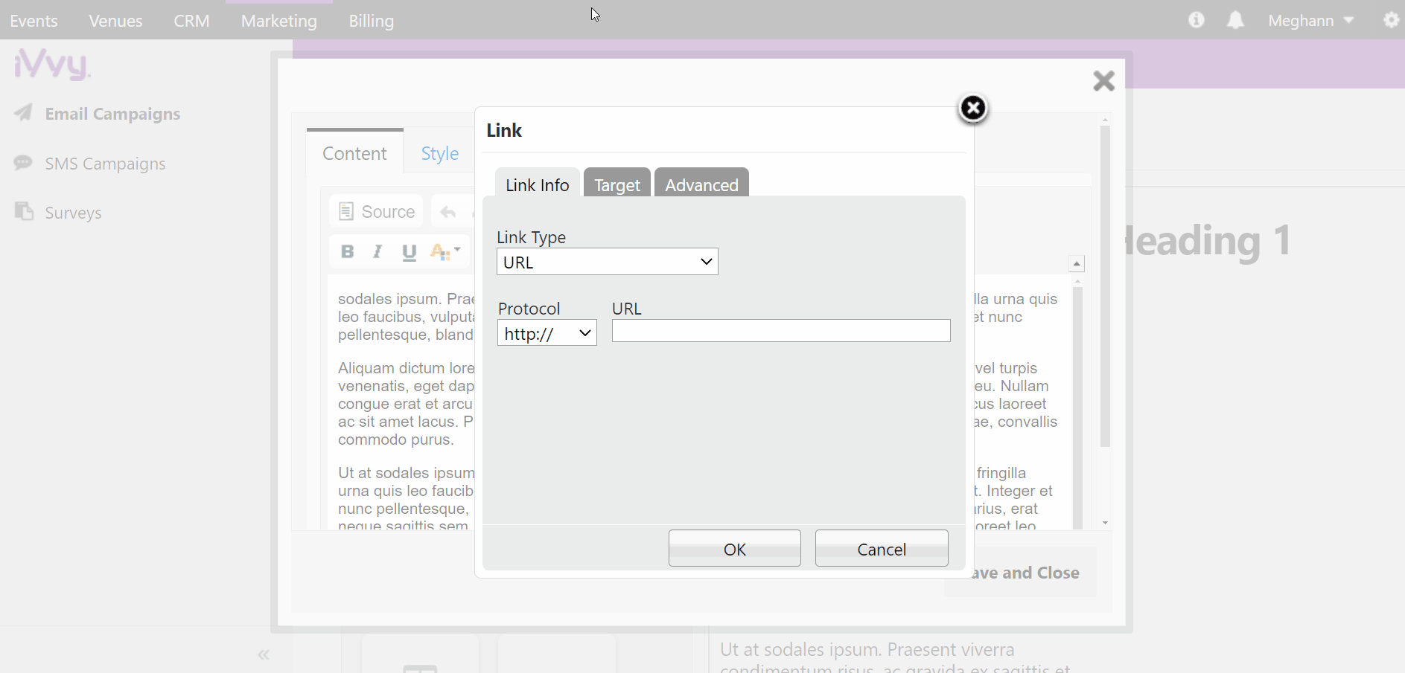
Task: Open SMS Campaigns in sidebar
Action: 105,164
